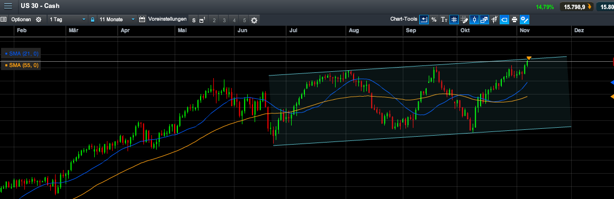Click the Apr month label on time axis
This screenshot has width=614, height=199.
(125, 31)
